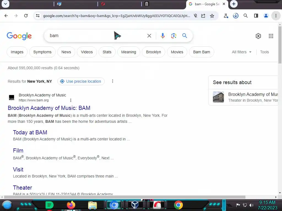Share this page icon in address bar
The width and height of the screenshot is (282, 211).
click(x=203, y=16)
